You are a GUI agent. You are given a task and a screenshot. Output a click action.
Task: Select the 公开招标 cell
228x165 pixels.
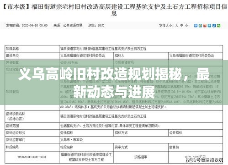[175, 133]
